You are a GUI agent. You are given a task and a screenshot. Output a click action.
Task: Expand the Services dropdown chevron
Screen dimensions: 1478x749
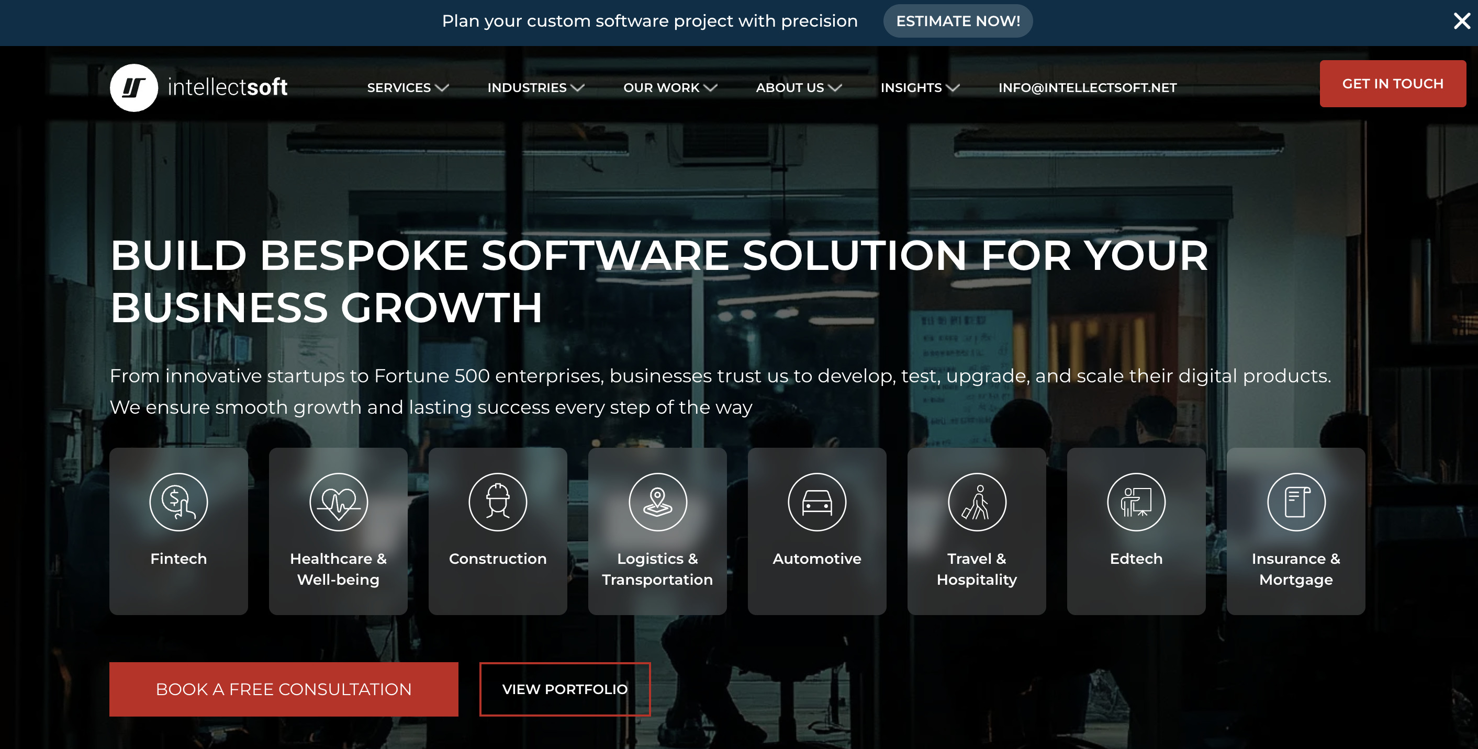click(x=442, y=88)
